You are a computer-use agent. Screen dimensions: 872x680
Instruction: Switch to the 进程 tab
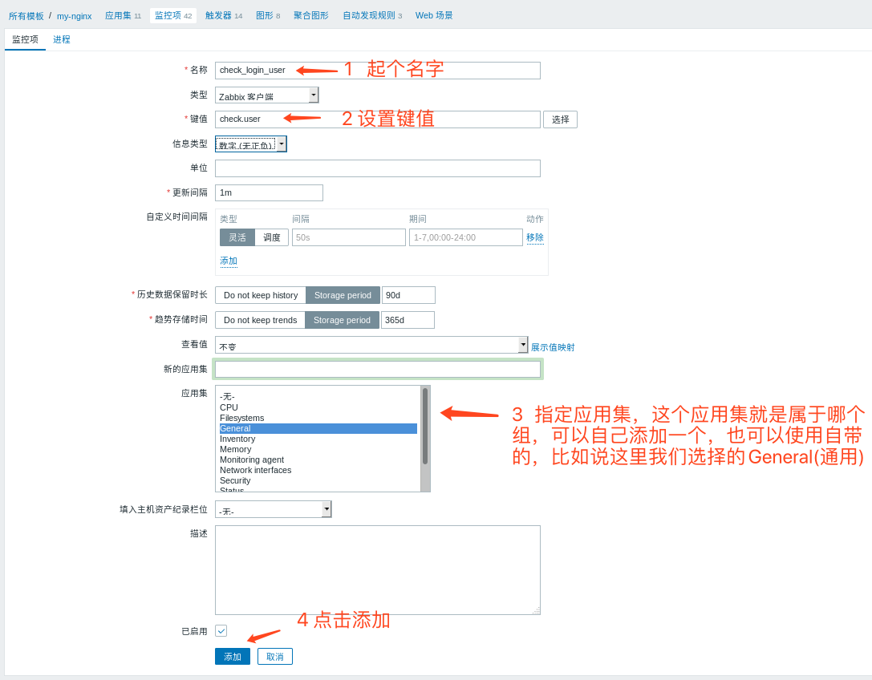(62, 38)
